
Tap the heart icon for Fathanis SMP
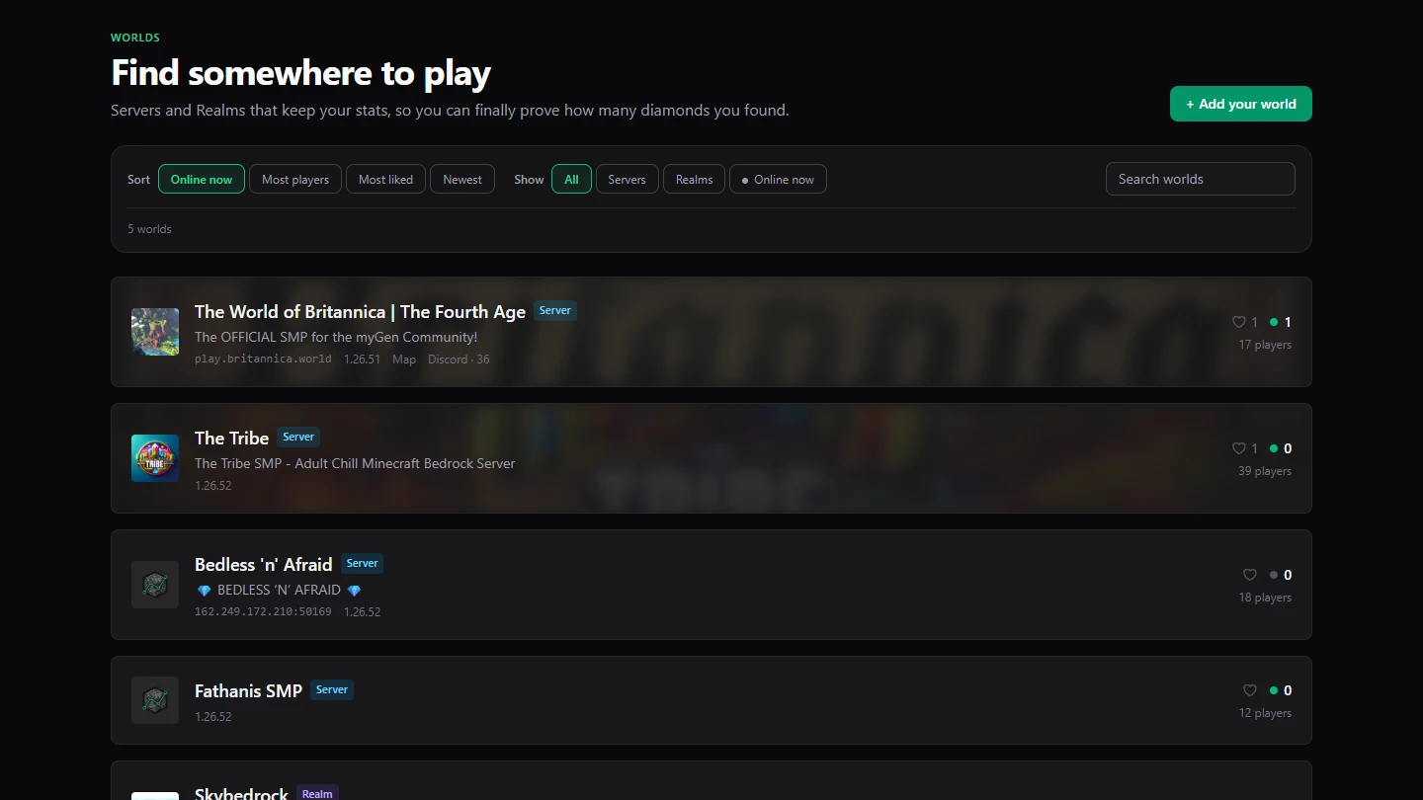coord(1250,690)
